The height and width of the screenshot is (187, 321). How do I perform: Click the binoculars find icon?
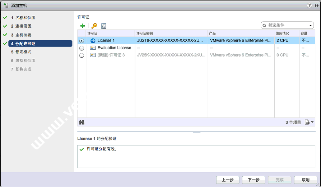tap(82, 122)
